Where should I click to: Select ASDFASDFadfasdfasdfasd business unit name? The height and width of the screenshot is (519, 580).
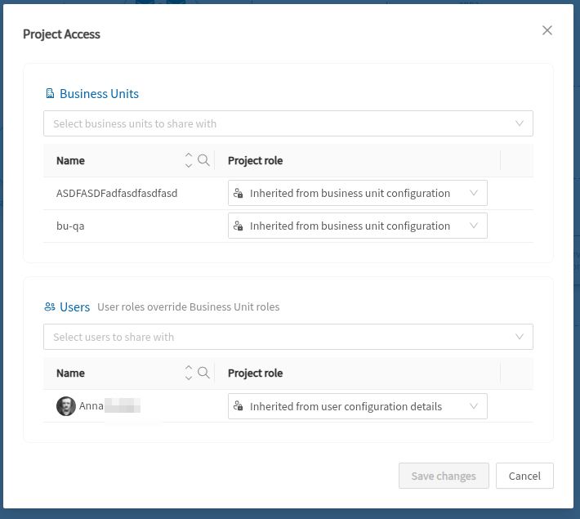(117, 193)
